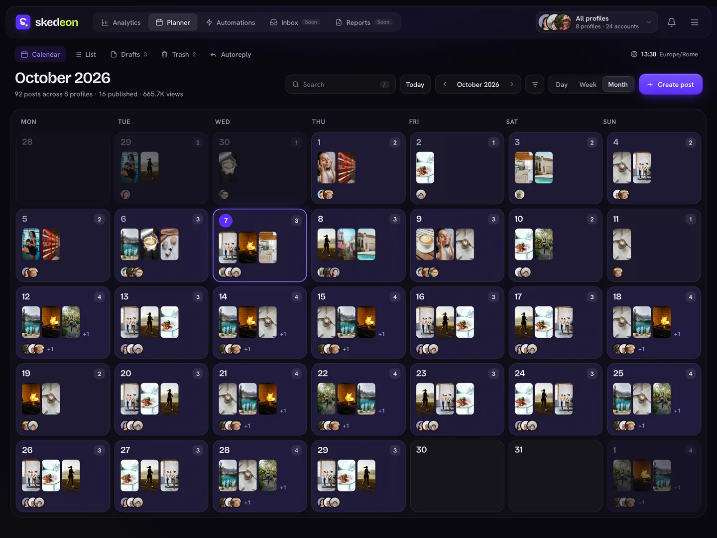Click the Drafts file icon
Image resolution: width=717 pixels, height=538 pixels.
tap(114, 54)
